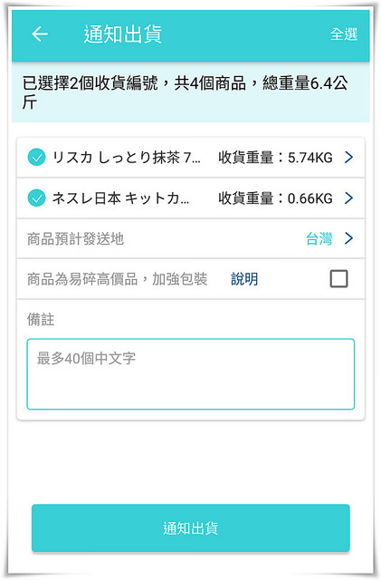Go back using the top-left arrow
The image size is (381, 580).
click(x=40, y=34)
